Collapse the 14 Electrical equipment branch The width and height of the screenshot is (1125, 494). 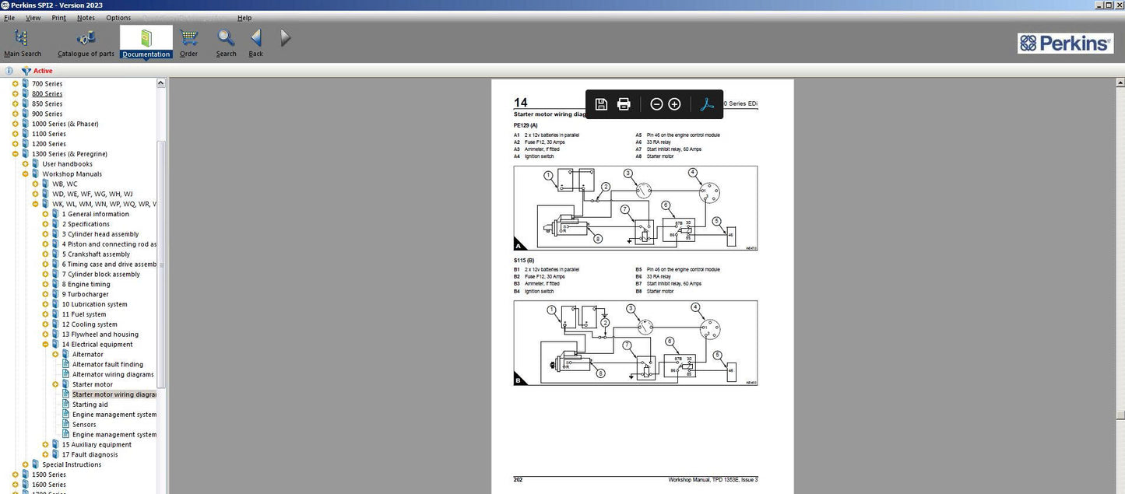click(44, 344)
